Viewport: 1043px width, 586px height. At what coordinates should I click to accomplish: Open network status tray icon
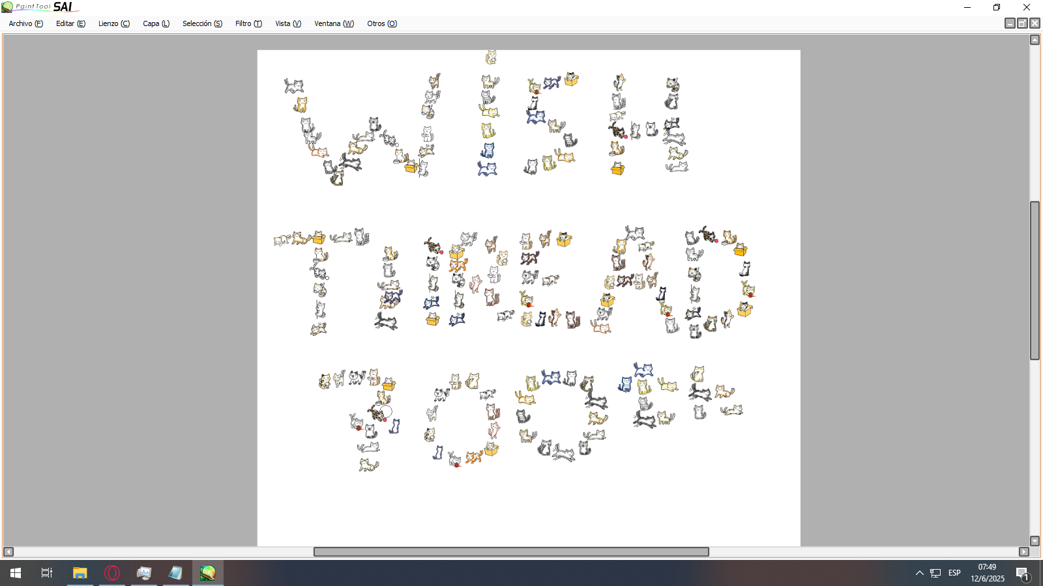click(935, 573)
